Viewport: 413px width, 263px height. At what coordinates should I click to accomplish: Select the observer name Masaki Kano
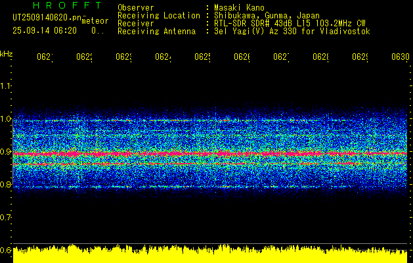pos(239,8)
